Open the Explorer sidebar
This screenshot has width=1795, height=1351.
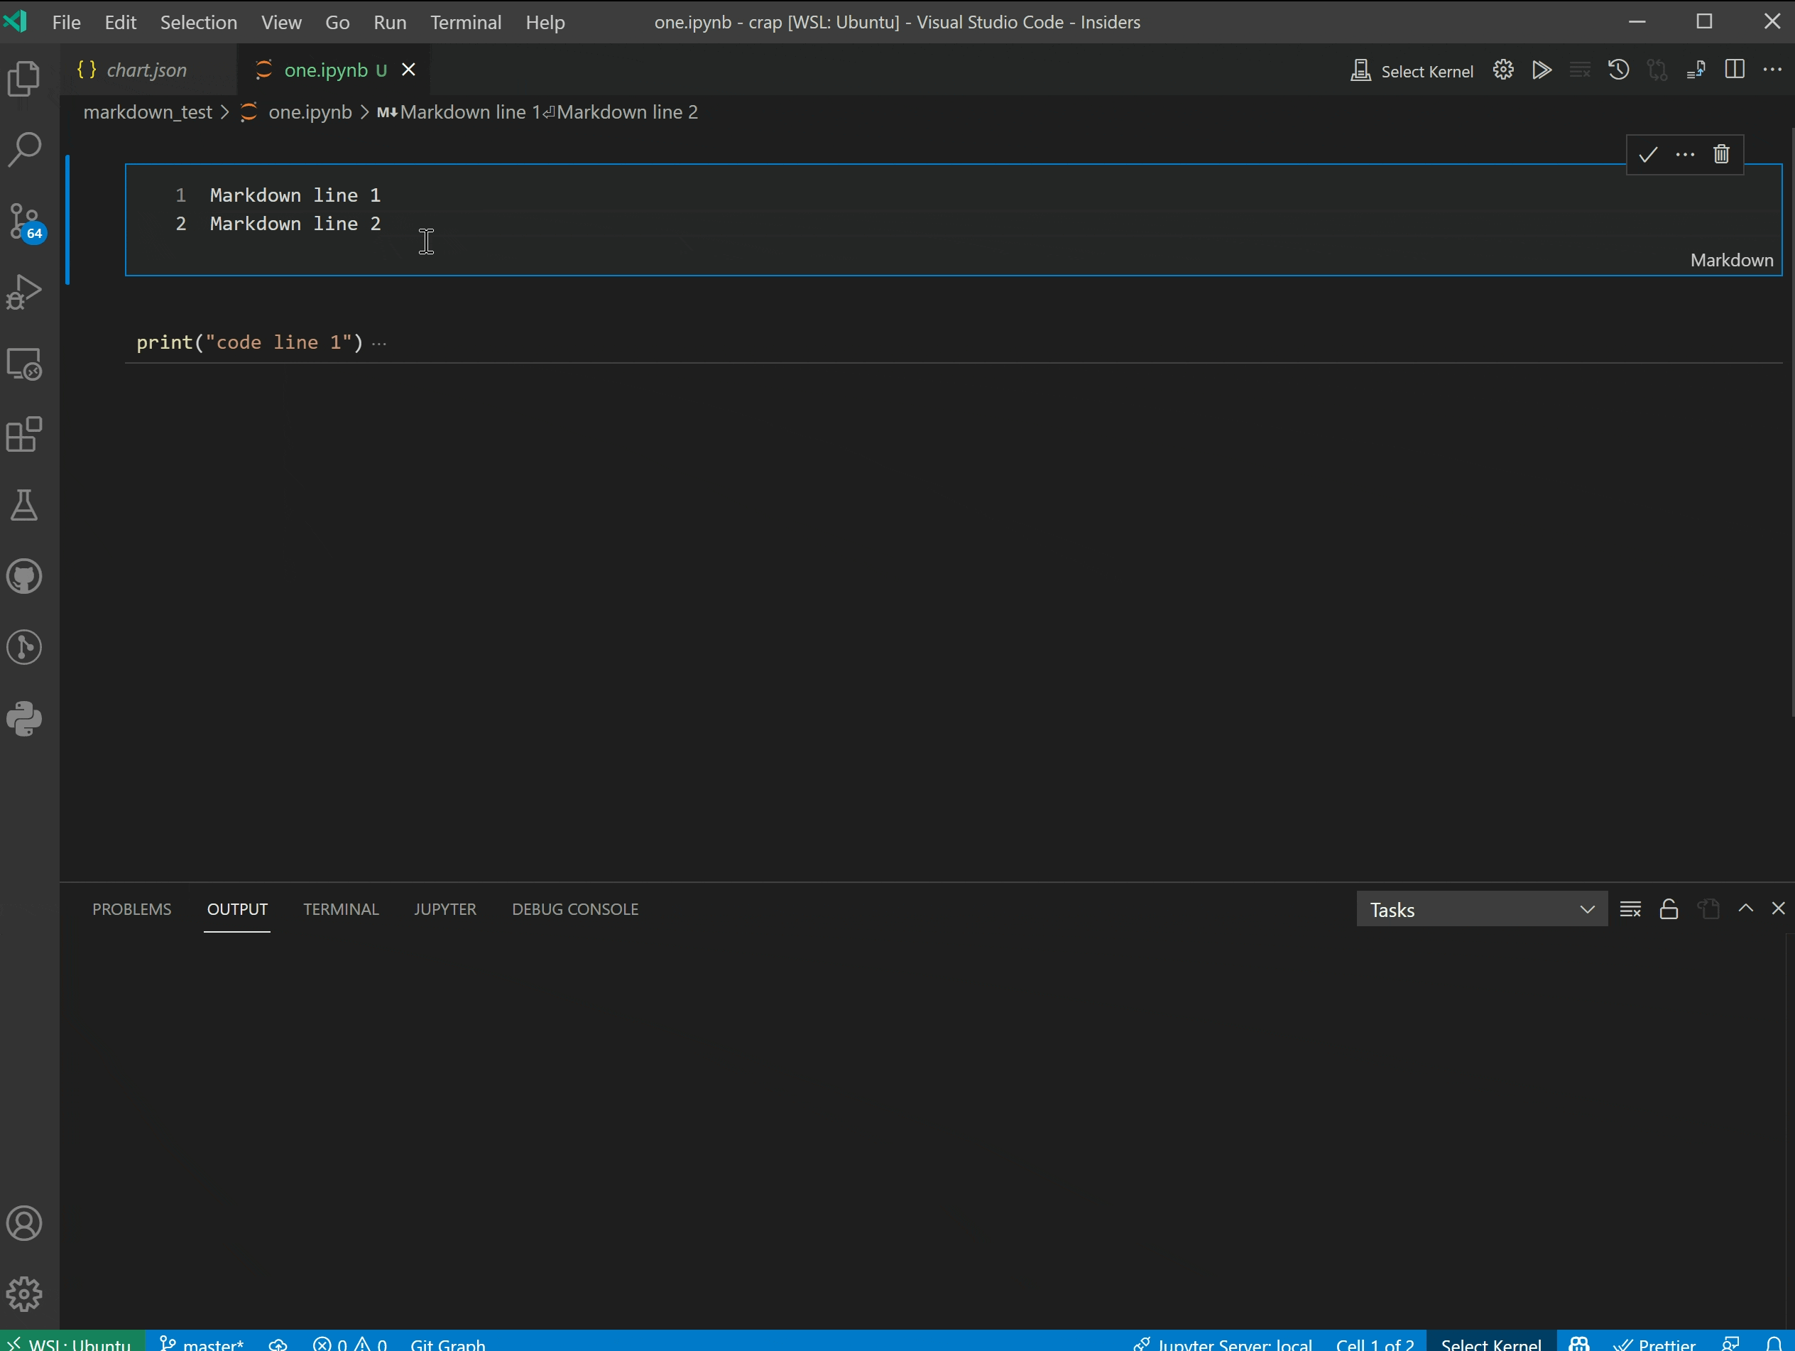click(x=24, y=78)
